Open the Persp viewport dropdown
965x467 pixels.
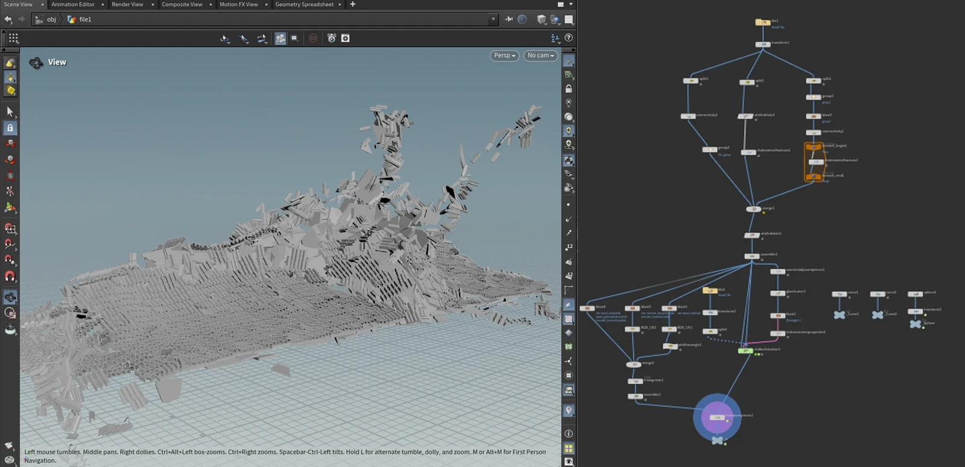click(x=504, y=55)
